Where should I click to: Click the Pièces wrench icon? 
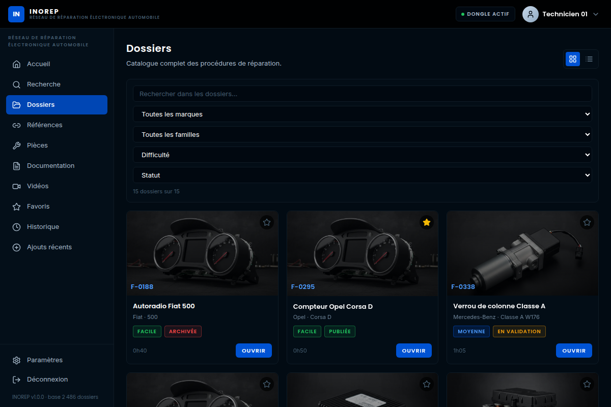[17, 146]
